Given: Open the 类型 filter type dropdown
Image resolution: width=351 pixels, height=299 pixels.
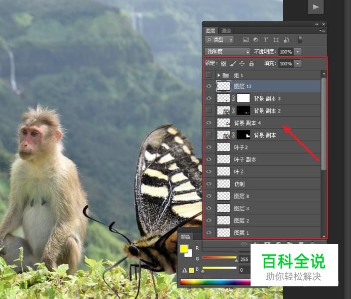Looking at the screenshot, I should click(219, 40).
